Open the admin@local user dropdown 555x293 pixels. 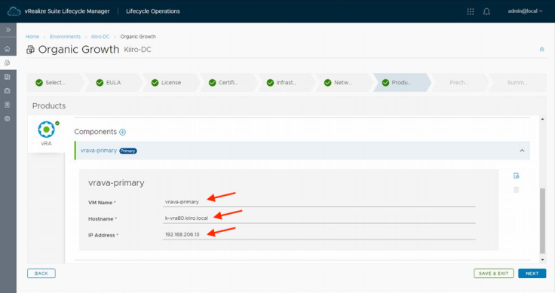coord(525,11)
